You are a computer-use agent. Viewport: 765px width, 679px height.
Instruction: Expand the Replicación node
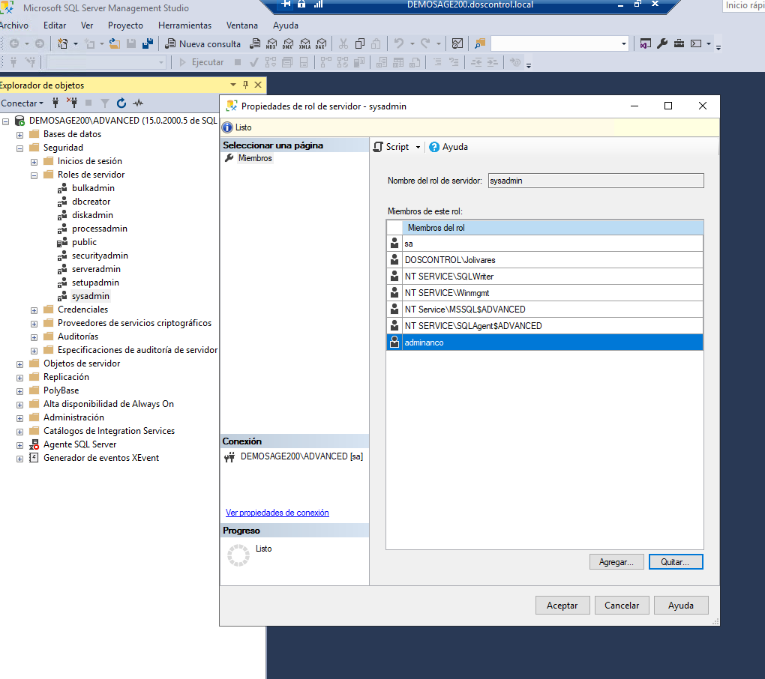(20, 378)
